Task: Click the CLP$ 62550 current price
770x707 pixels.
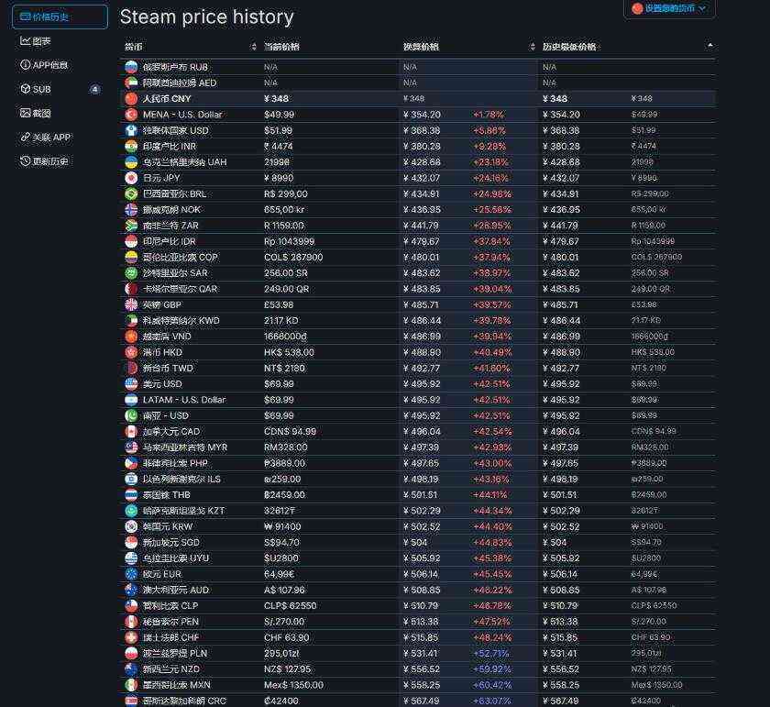Action: coord(291,606)
